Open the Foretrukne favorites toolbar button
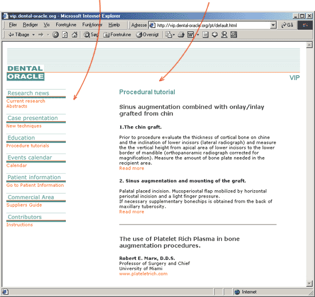Viewport: 315px width, 297px height. coord(117,35)
